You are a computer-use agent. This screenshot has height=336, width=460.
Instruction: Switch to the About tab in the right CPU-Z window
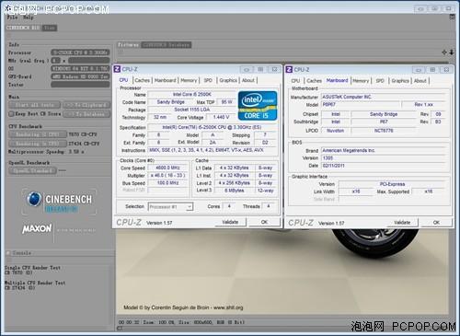pyautogui.click(x=420, y=81)
